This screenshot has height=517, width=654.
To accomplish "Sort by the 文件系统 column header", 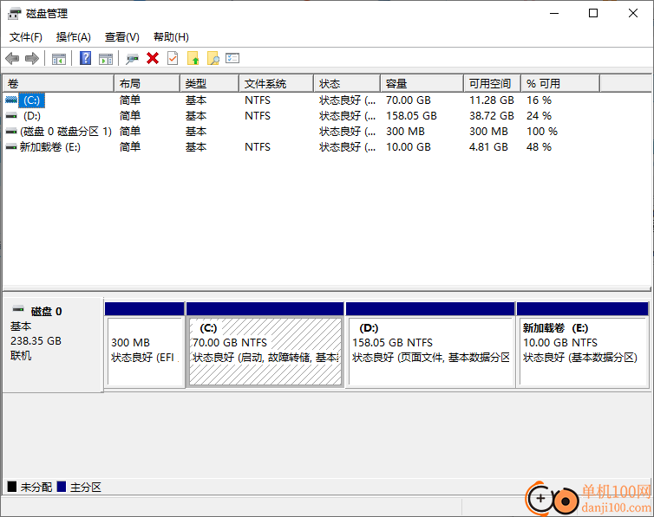I will [276, 84].
